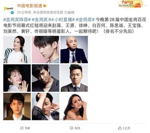Click the 搜狗高速浏览器 source link
Viewport: 150px width, 133px height.
coord(52,12)
